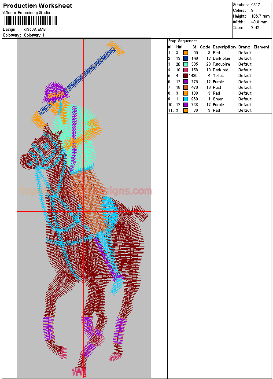
Task: Click the stitch count 238 in row 10
Action: point(195,105)
